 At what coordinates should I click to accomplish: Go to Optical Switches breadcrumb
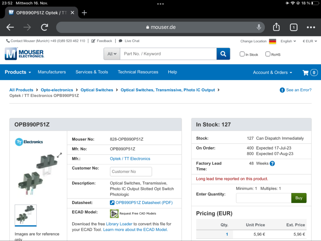[97, 90]
